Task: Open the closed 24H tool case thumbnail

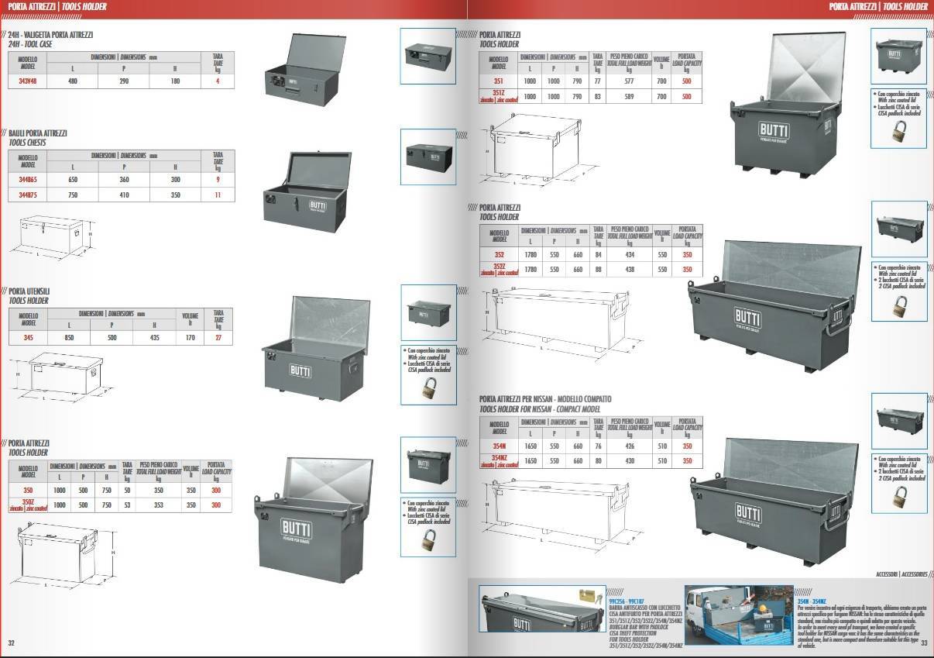Action: (428, 56)
